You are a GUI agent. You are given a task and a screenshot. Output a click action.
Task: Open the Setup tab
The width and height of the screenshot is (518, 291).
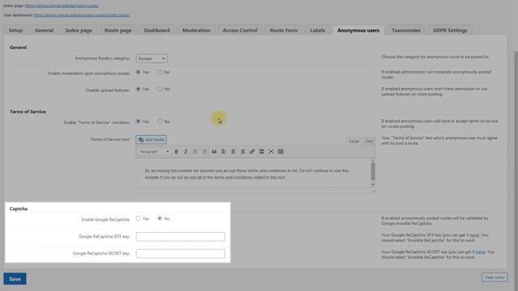(15, 30)
